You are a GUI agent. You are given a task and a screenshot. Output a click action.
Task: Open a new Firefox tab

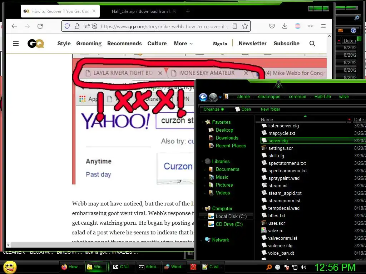pos(188,11)
